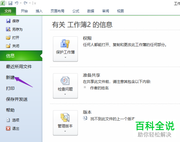Image resolution: width=180 pixels, height=142 pixels.
Task: Expand the 管理版本 dropdown arrow
Action: [65, 131]
